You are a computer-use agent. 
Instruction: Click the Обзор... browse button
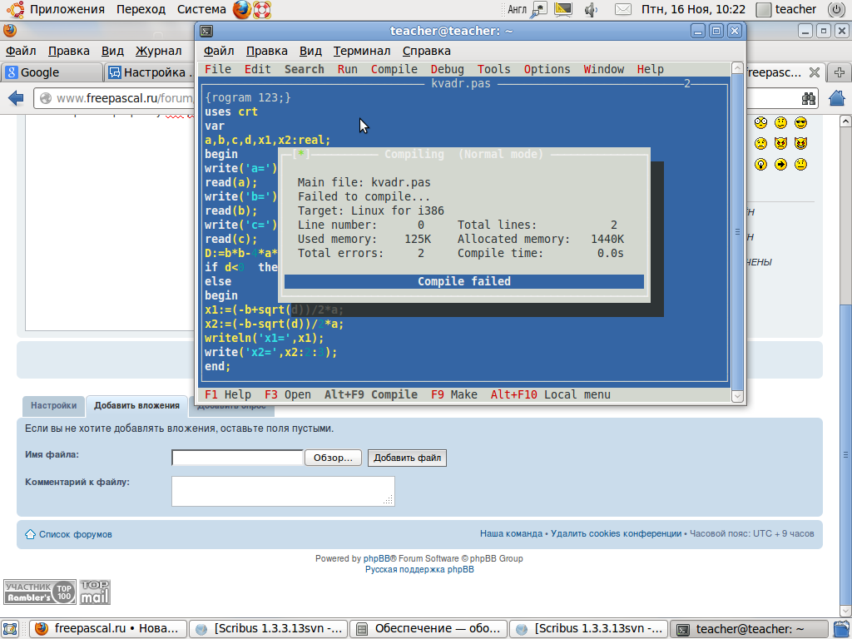(x=333, y=458)
